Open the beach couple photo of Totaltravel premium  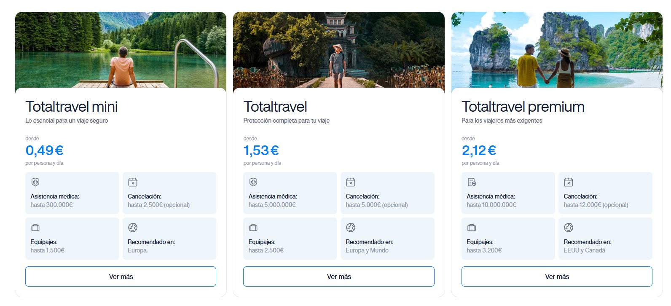click(557, 50)
